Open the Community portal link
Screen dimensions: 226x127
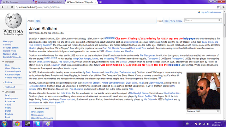click(x=13, y=71)
